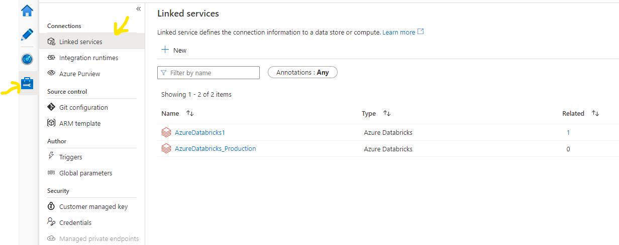Sort by the Type column arrows
Viewport: 619px width, 245px height.
coord(387,113)
